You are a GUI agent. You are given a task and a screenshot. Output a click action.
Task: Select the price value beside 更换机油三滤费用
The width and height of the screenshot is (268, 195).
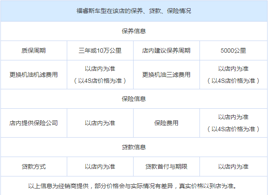coord(233,75)
